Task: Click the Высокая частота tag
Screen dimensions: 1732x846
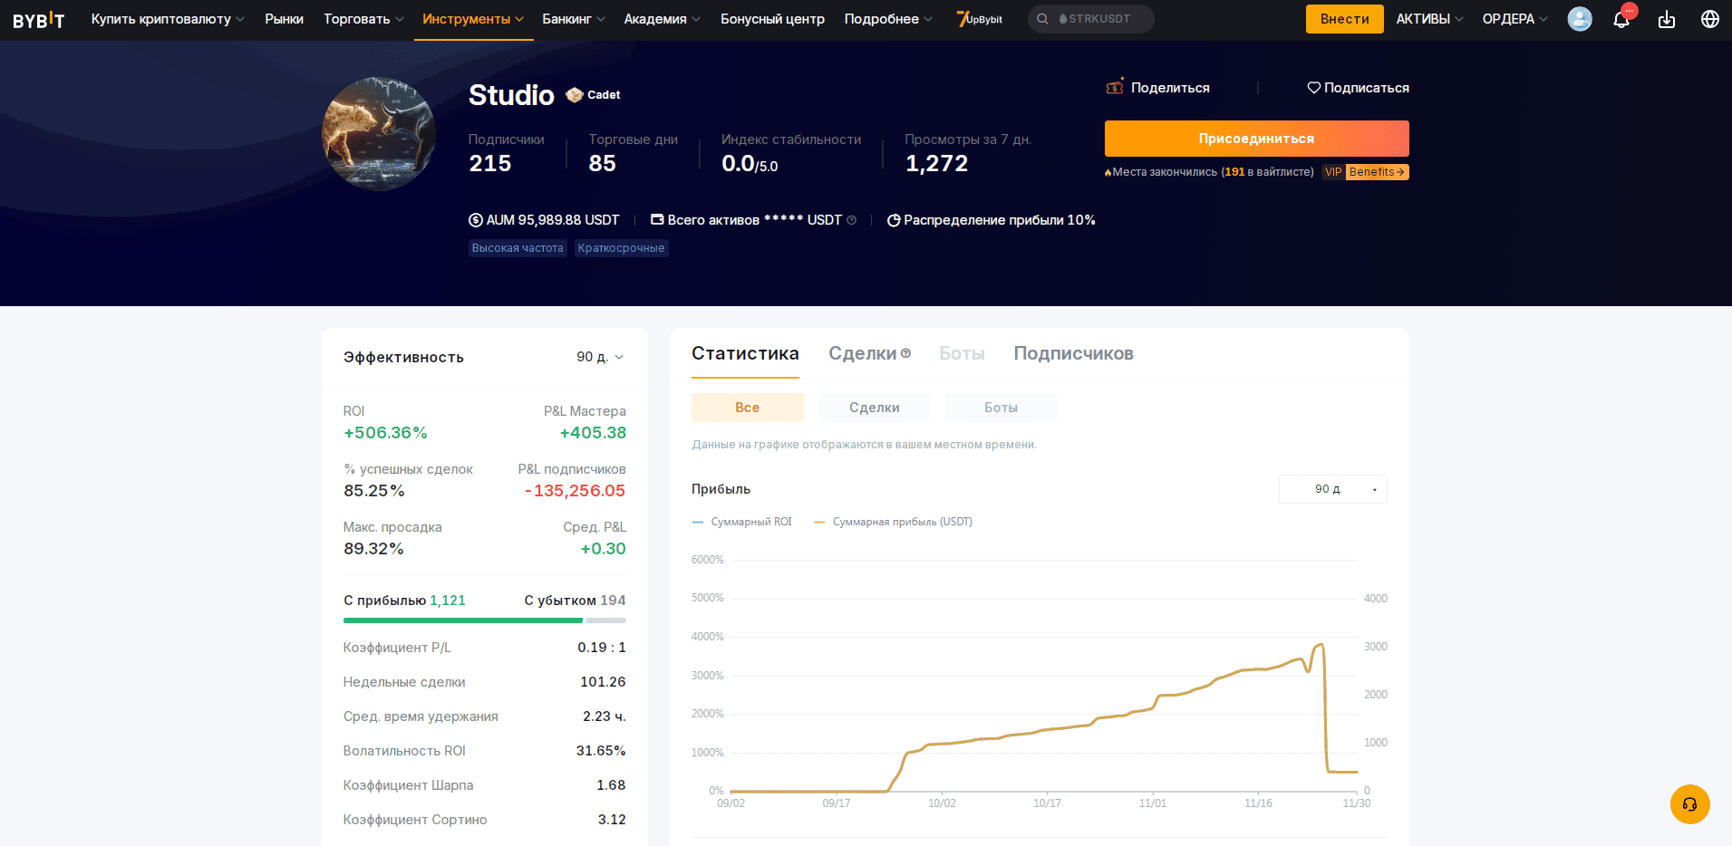Action: tap(518, 248)
